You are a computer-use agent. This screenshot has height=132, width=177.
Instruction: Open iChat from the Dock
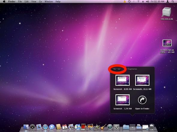point(52,127)
